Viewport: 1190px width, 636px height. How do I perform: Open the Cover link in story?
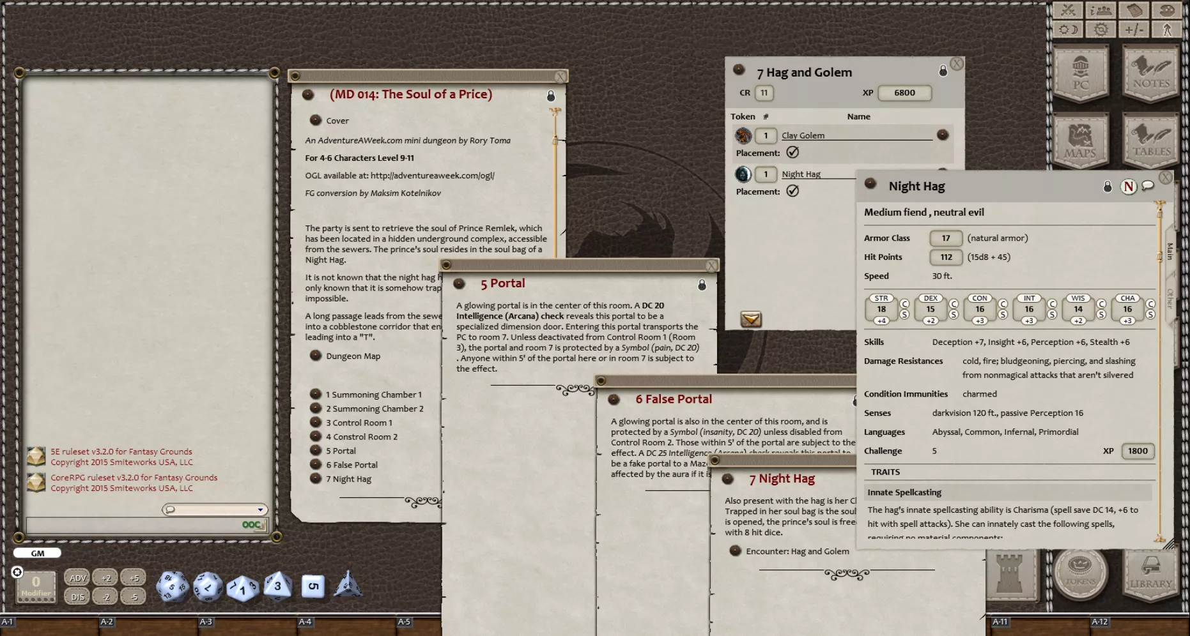point(316,119)
